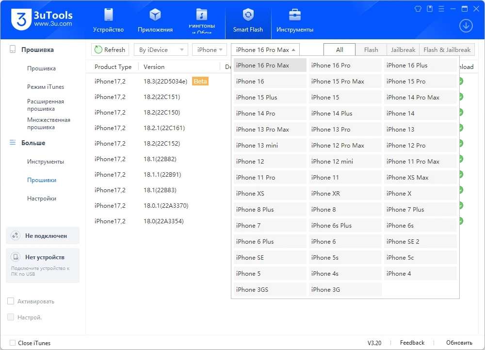Select the 18.1.1(22B91) firmware row
485x350 pixels.
[159, 175]
